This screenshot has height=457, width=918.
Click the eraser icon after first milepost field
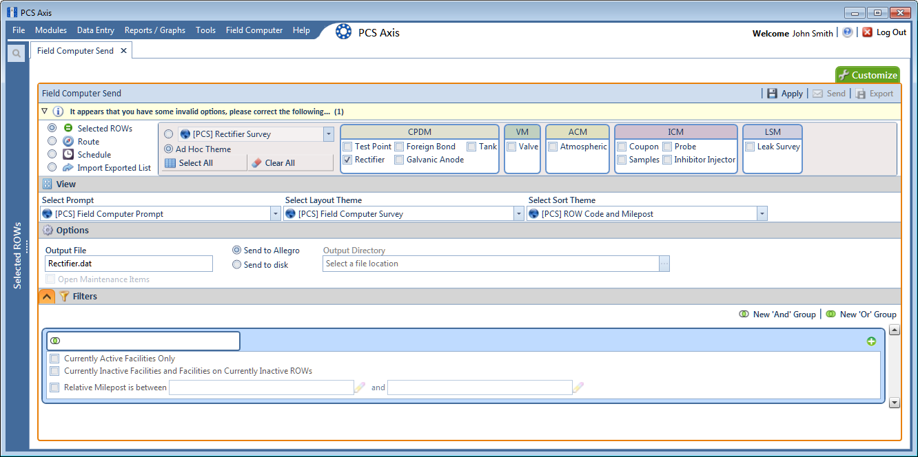coord(360,387)
